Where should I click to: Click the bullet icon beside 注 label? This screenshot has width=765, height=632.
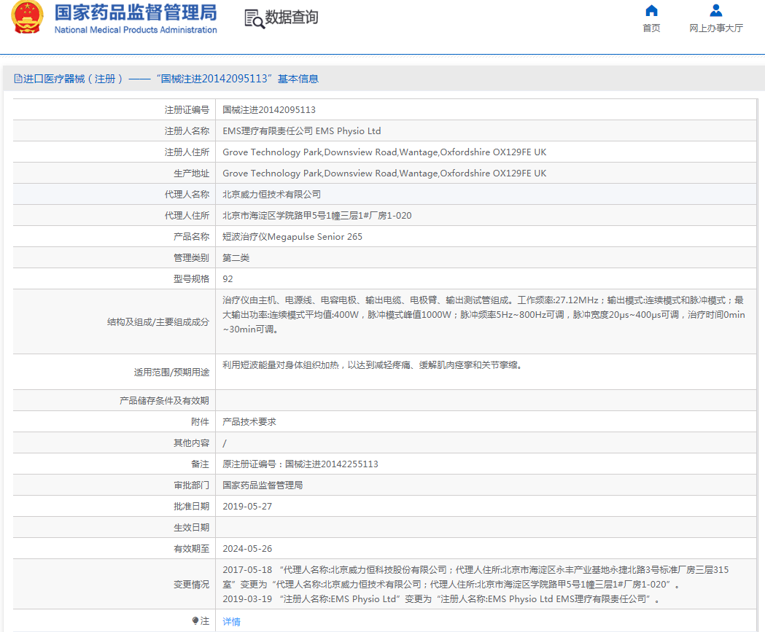tap(195, 621)
